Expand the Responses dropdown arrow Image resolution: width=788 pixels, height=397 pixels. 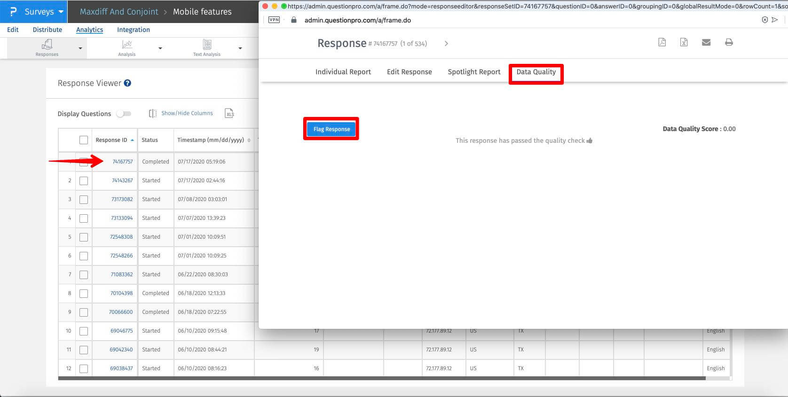80,48
